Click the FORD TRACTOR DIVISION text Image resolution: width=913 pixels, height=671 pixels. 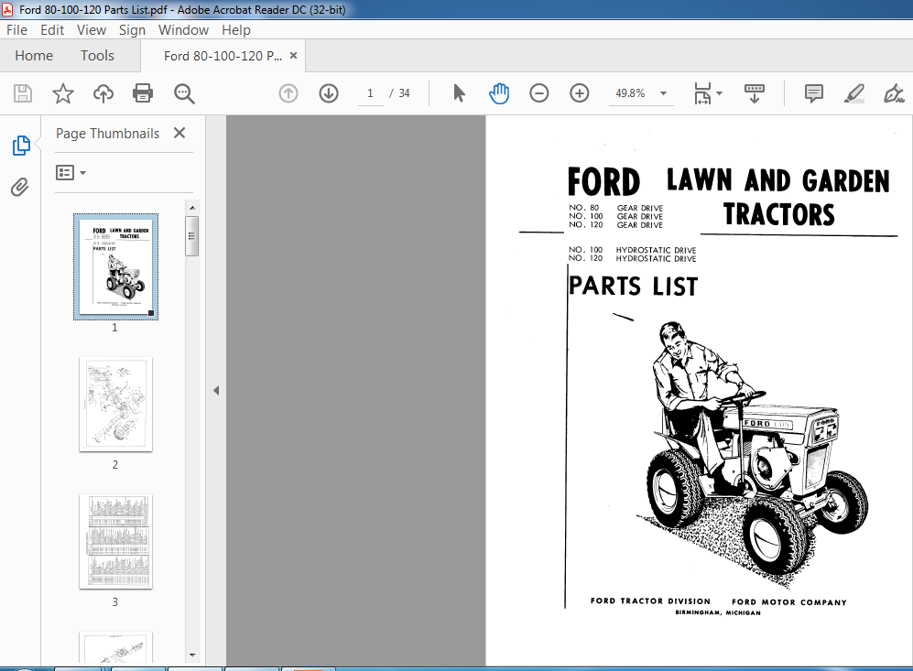(x=650, y=601)
